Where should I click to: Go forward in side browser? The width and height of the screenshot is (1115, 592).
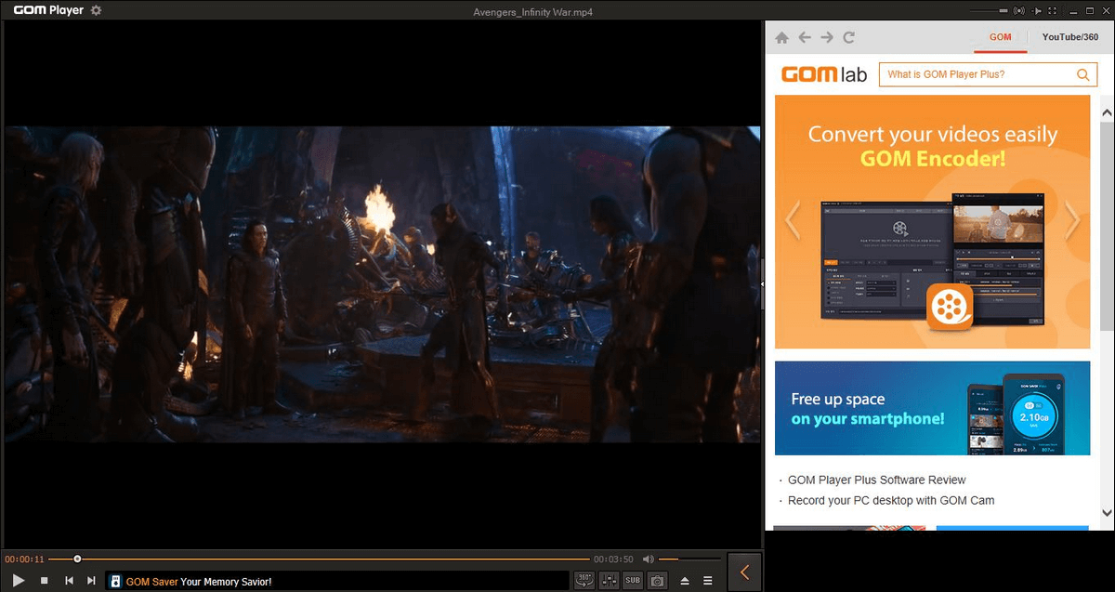coord(827,38)
